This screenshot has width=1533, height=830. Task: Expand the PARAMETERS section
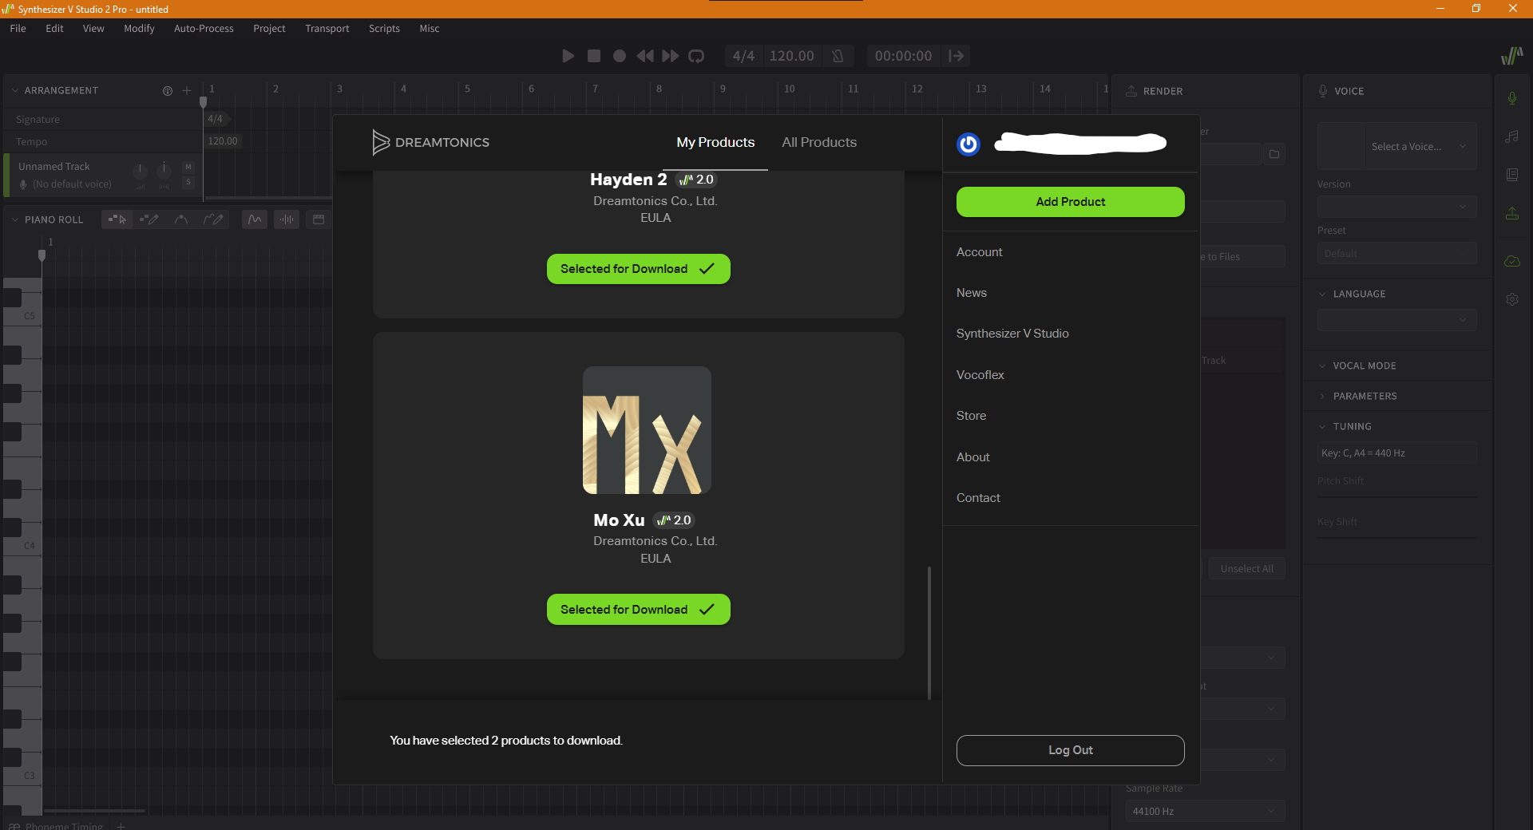click(1322, 396)
